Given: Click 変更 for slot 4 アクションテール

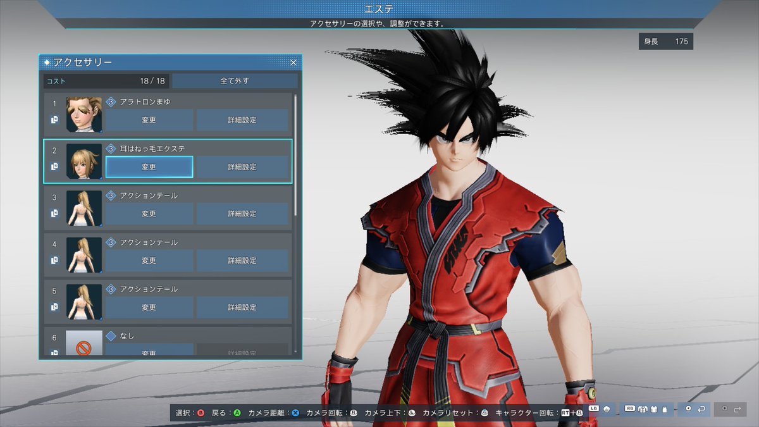Looking at the screenshot, I should (x=149, y=261).
